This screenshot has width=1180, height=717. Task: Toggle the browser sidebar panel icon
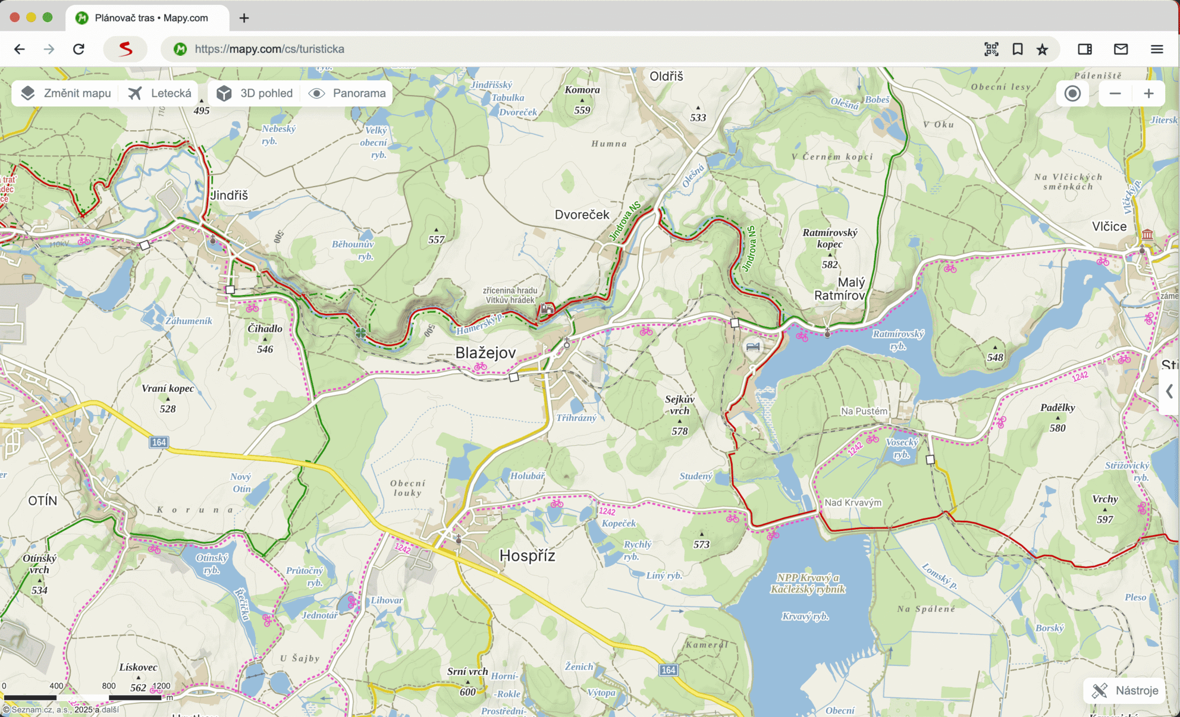pos(1085,49)
